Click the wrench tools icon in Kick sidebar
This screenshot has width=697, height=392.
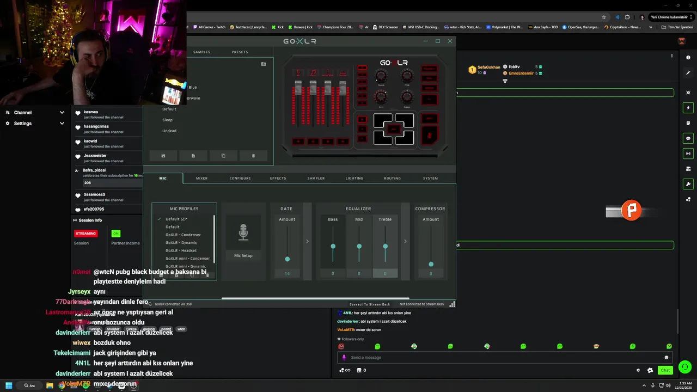pos(688,184)
